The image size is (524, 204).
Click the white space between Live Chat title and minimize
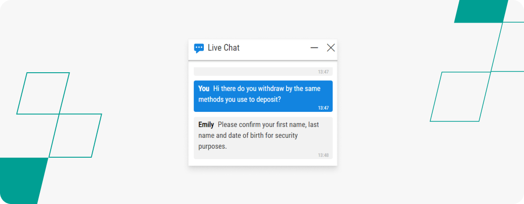tap(275, 48)
